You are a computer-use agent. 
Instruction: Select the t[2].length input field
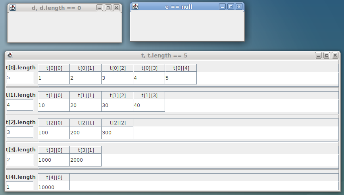20,132
